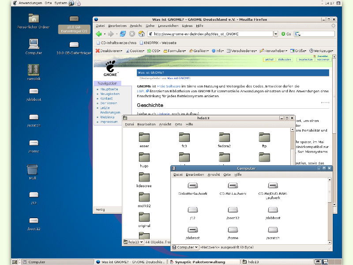Viewport: 353px width, 265px height.
Task: Click the Firefox search box
Action: 314,34
